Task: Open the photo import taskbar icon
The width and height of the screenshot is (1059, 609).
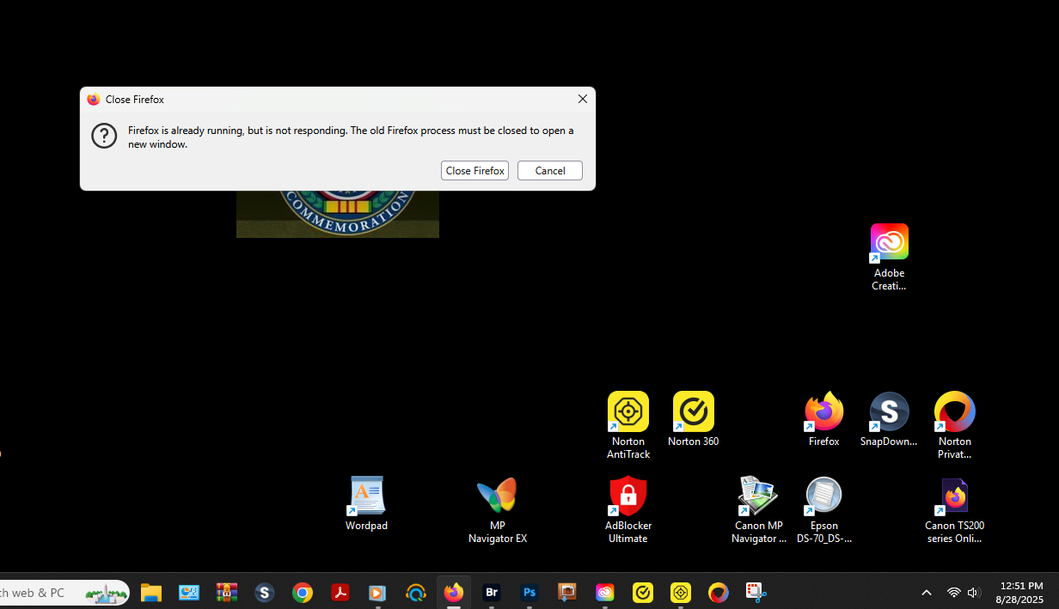Action: [567, 593]
